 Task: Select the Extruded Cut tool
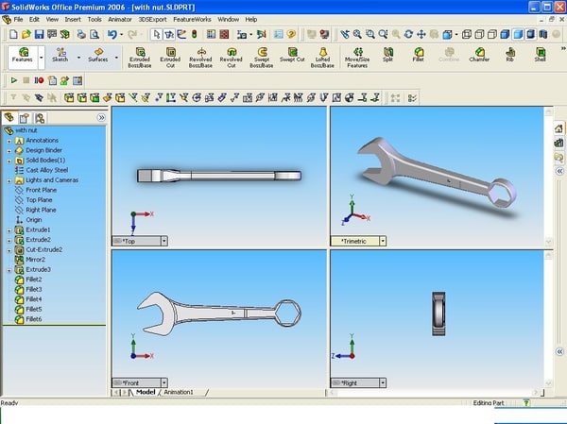(x=170, y=58)
